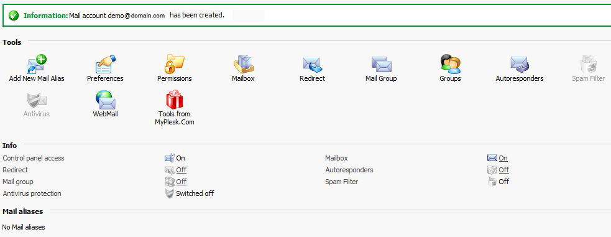
Task: Click the Redirect 'Off' link
Action: tap(181, 170)
